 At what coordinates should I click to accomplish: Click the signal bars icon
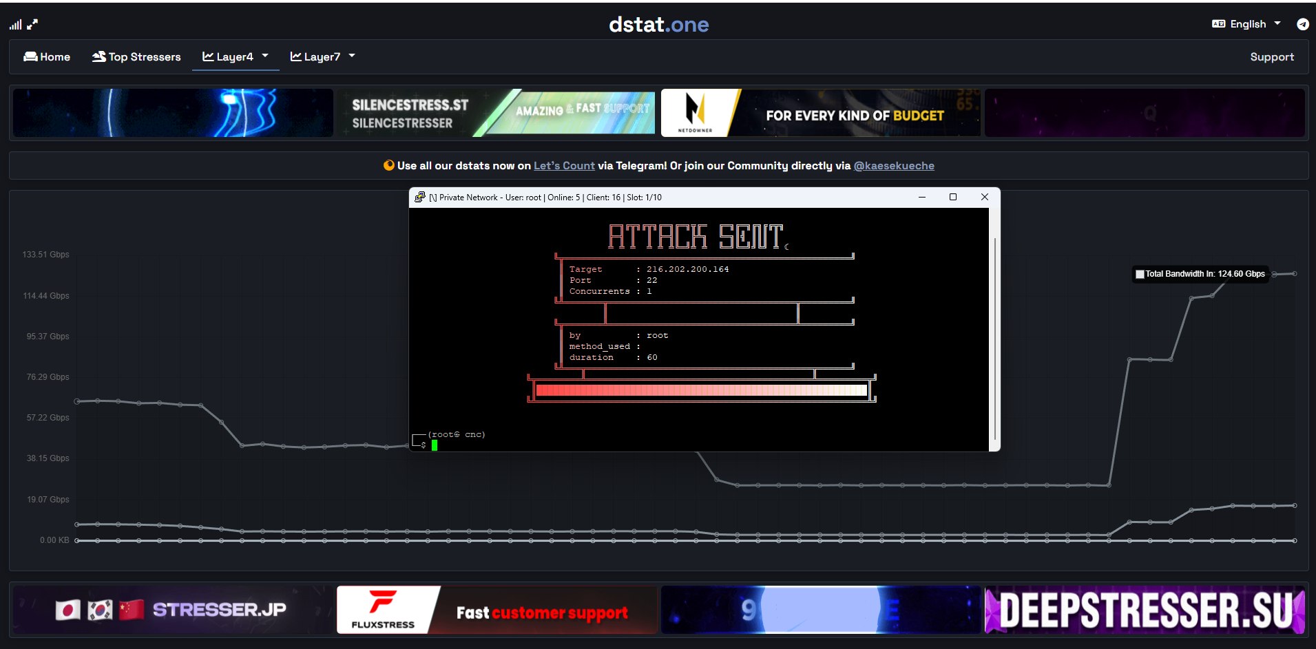pyautogui.click(x=15, y=25)
